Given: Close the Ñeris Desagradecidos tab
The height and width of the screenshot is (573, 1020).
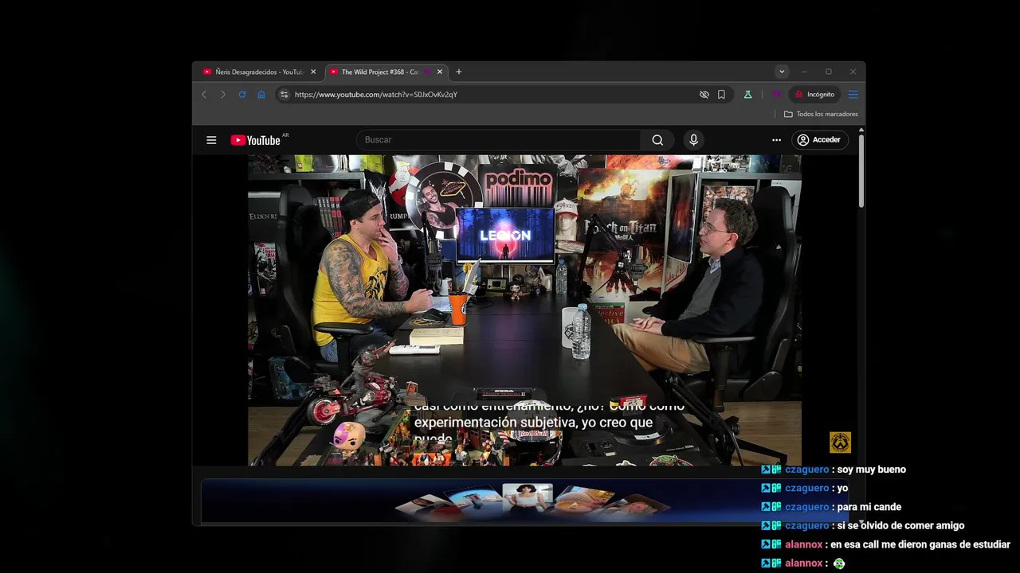Looking at the screenshot, I should point(313,72).
